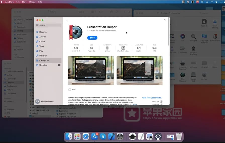Buy app with the $1.99 button
This screenshot has height=143, width=225.
point(92,38)
